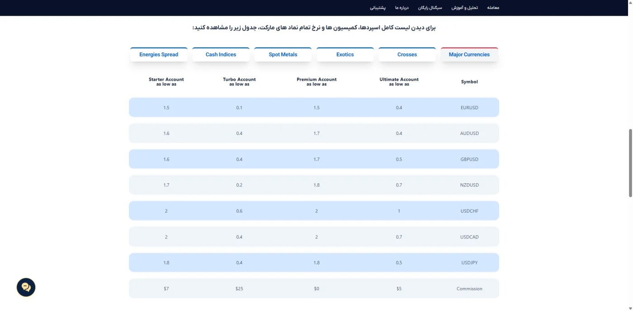The image size is (633, 311).
Task: Switch to Major Currencies tab
Action: click(469, 55)
